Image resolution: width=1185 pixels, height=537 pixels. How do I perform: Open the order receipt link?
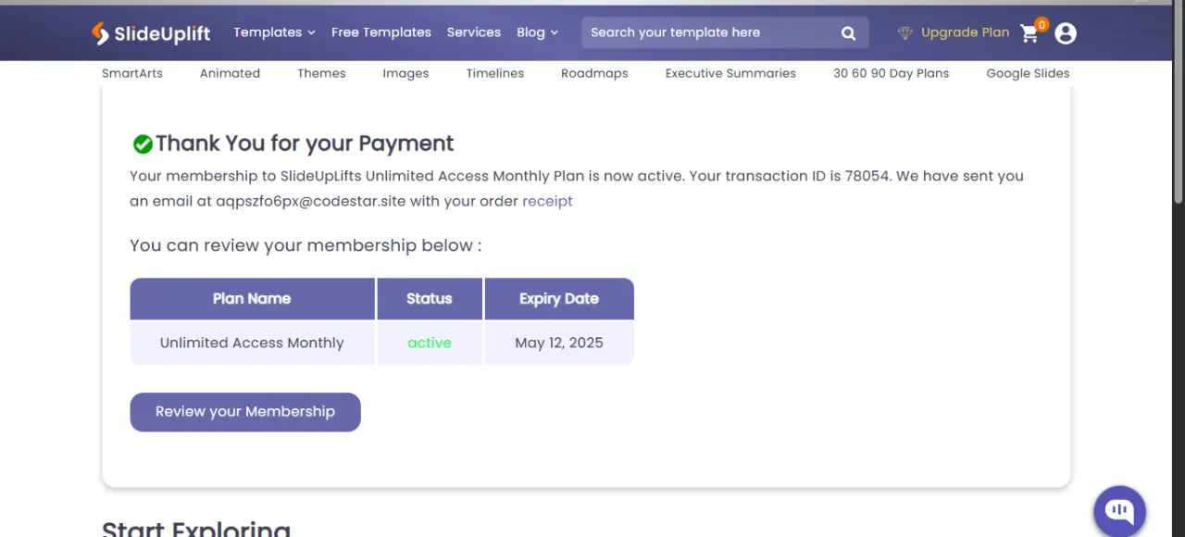tap(547, 201)
